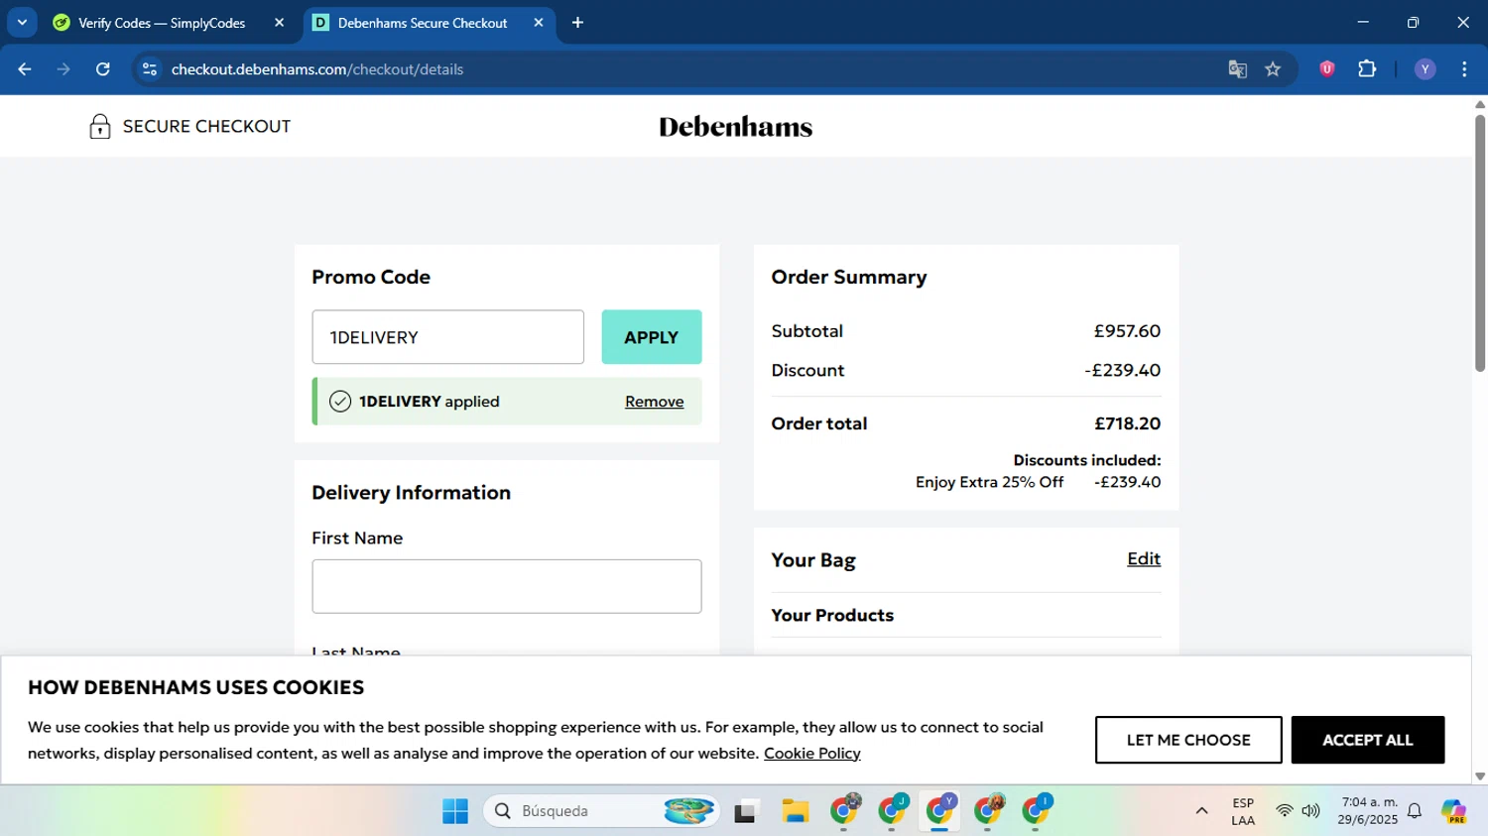
Task: Open the tab search dropdown arrow
Action: pyautogui.click(x=22, y=22)
